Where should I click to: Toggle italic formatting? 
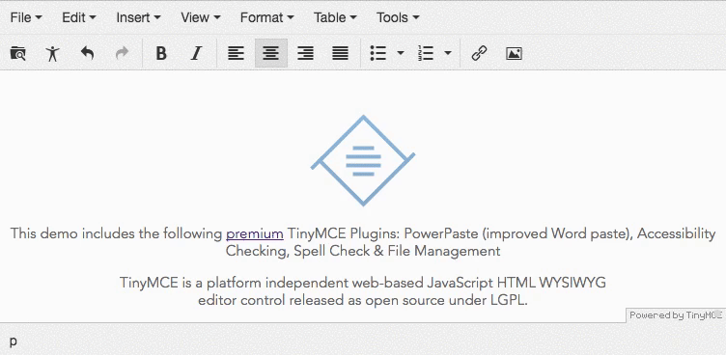(x=196, y=54)
